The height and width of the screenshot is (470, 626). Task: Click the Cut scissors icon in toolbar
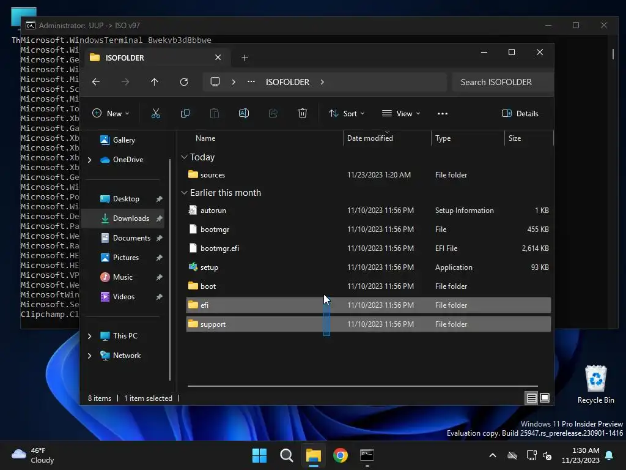point(156,113)
